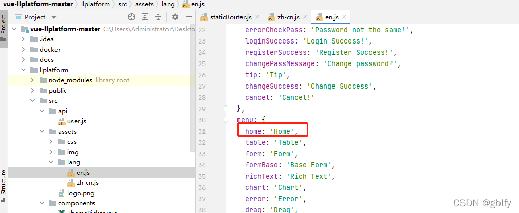Select the en.js editor tab
Screen dimensions: 519x213
click(x=331, y=17)
